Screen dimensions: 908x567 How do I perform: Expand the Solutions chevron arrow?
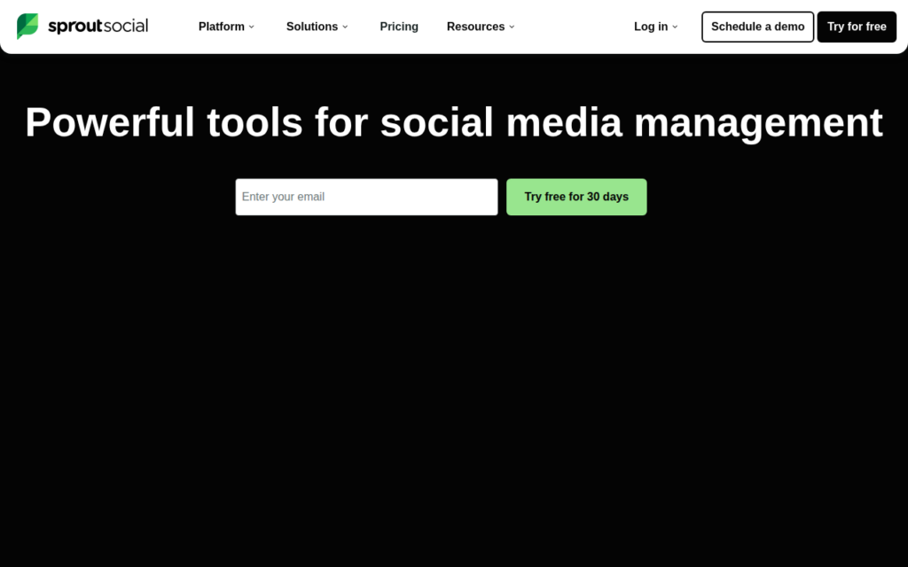coord(345,27)
